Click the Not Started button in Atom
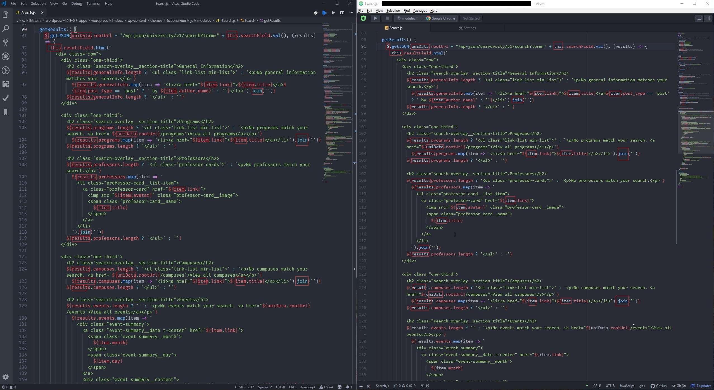This screenshot has width=714, height=390. tap(471, 18)
